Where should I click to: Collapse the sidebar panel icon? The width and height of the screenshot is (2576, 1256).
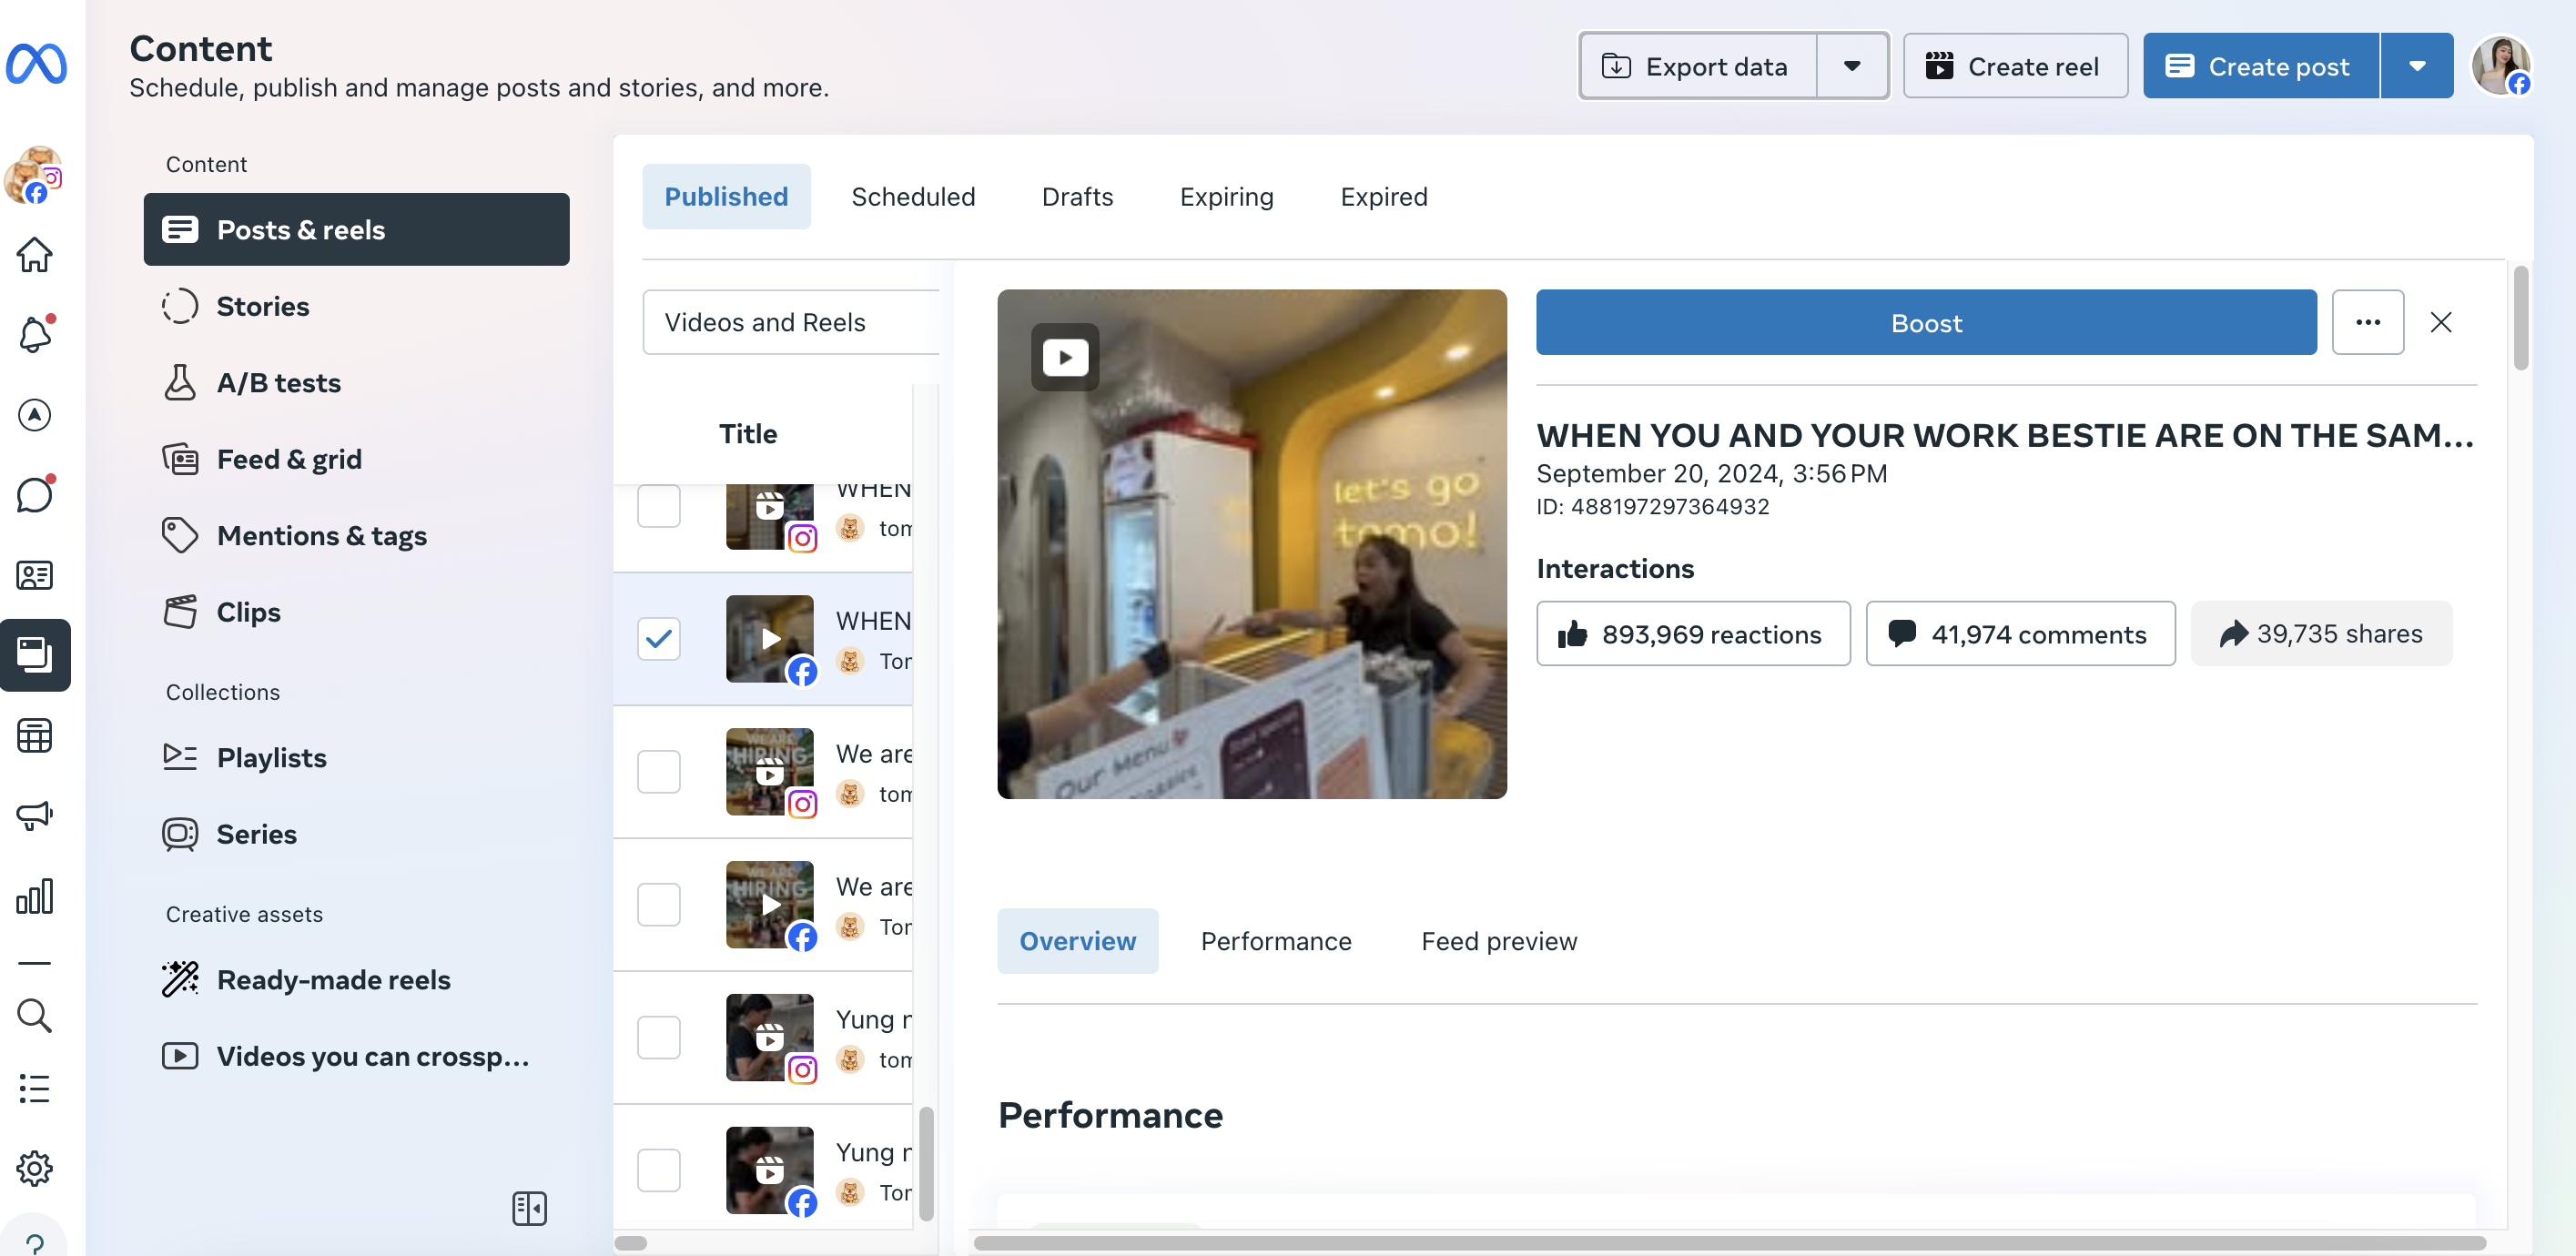pyautogui.click(x=529, y=1208)
